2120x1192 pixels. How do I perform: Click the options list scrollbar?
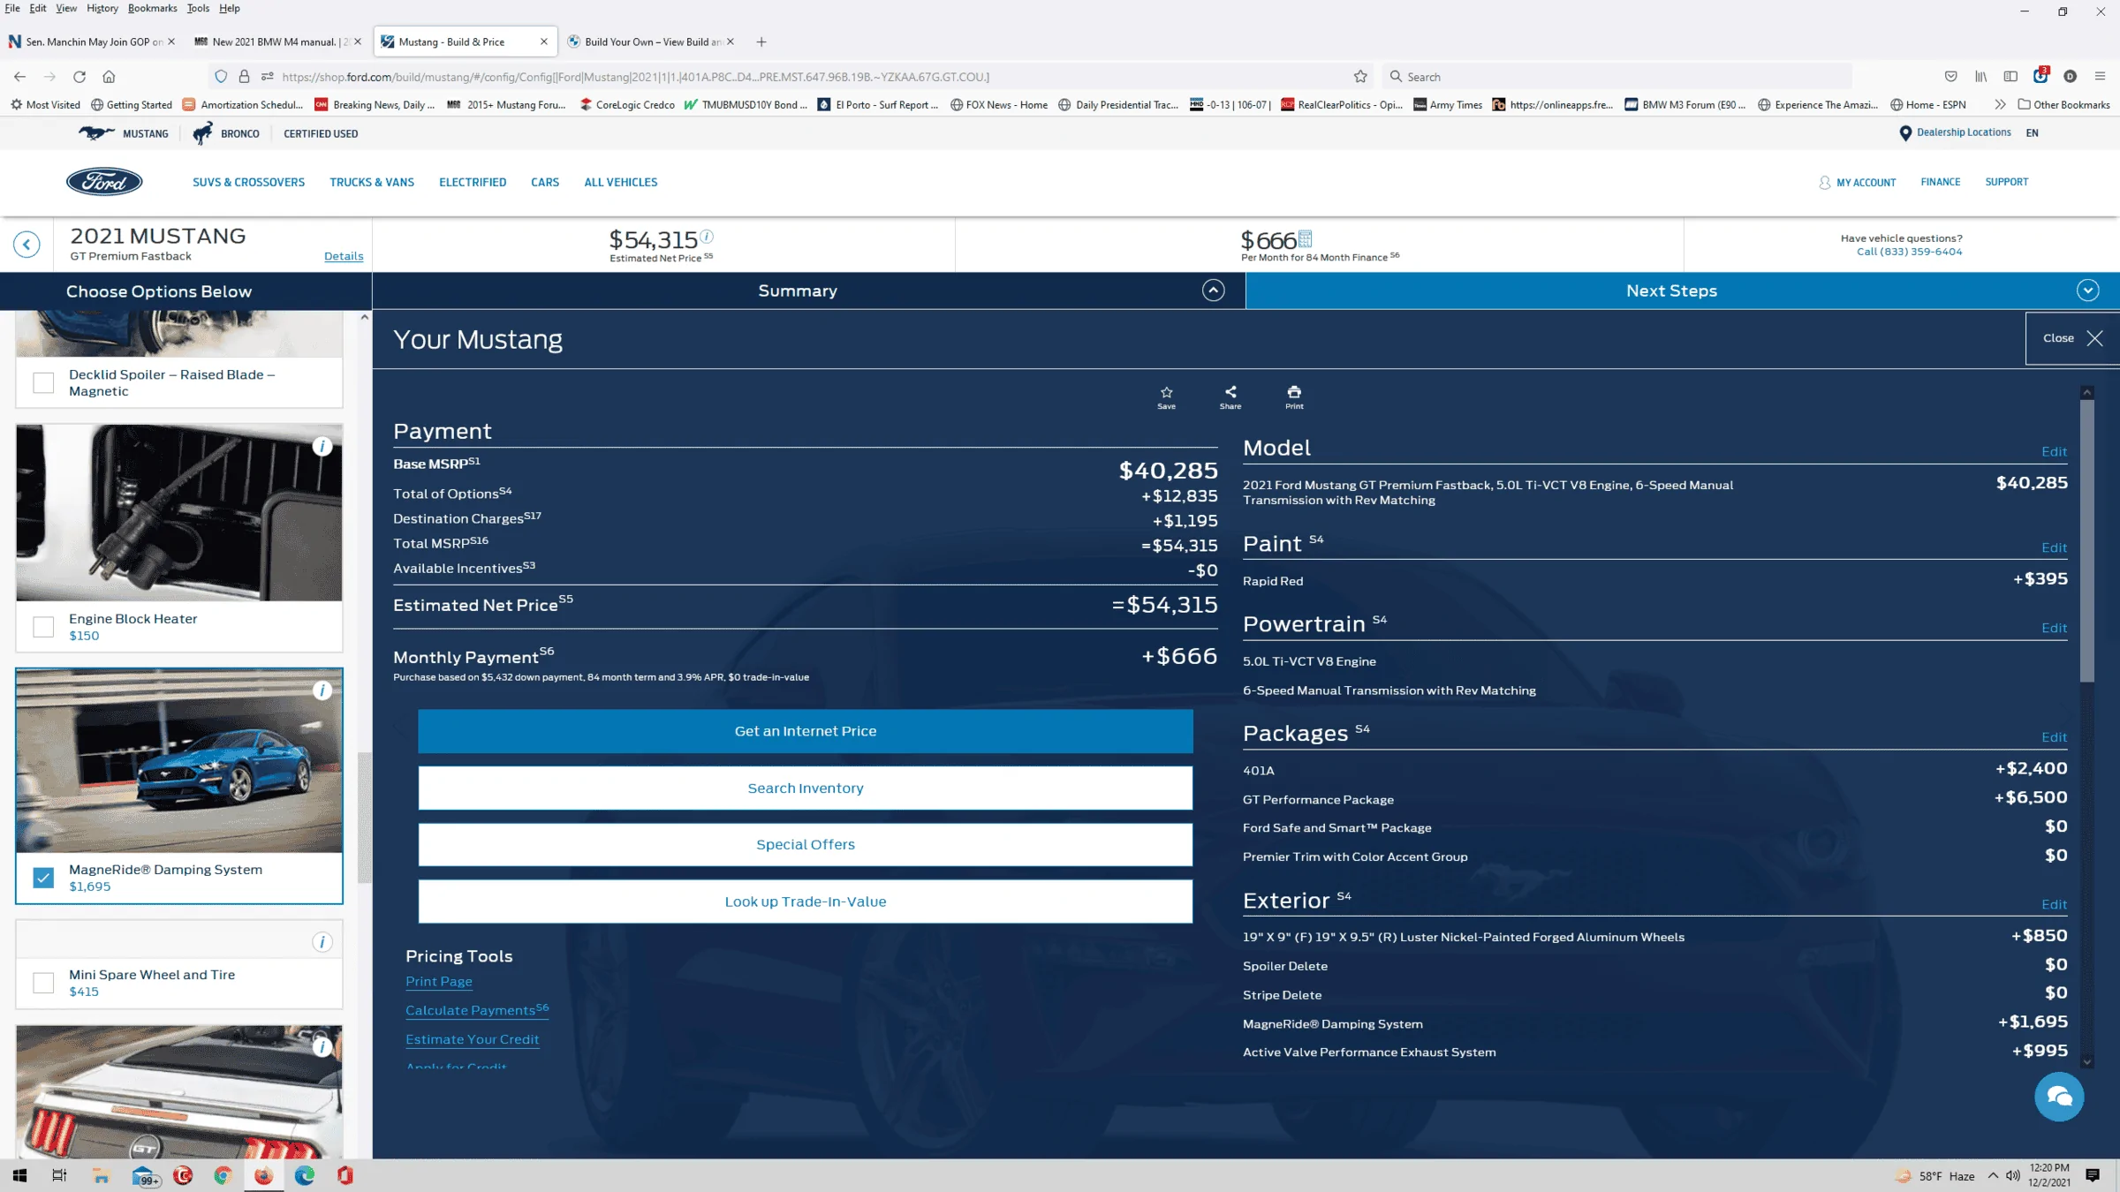(364, 817)
